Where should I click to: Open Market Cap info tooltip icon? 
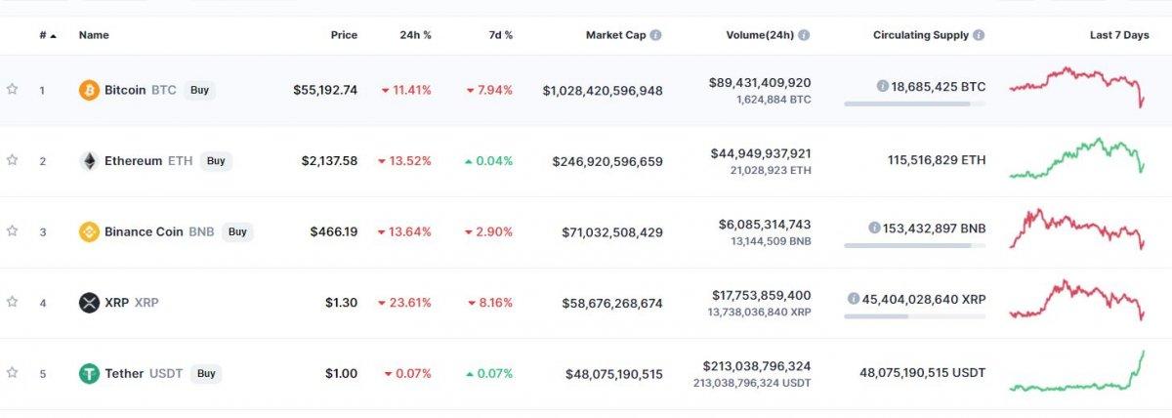pos(655,35)
